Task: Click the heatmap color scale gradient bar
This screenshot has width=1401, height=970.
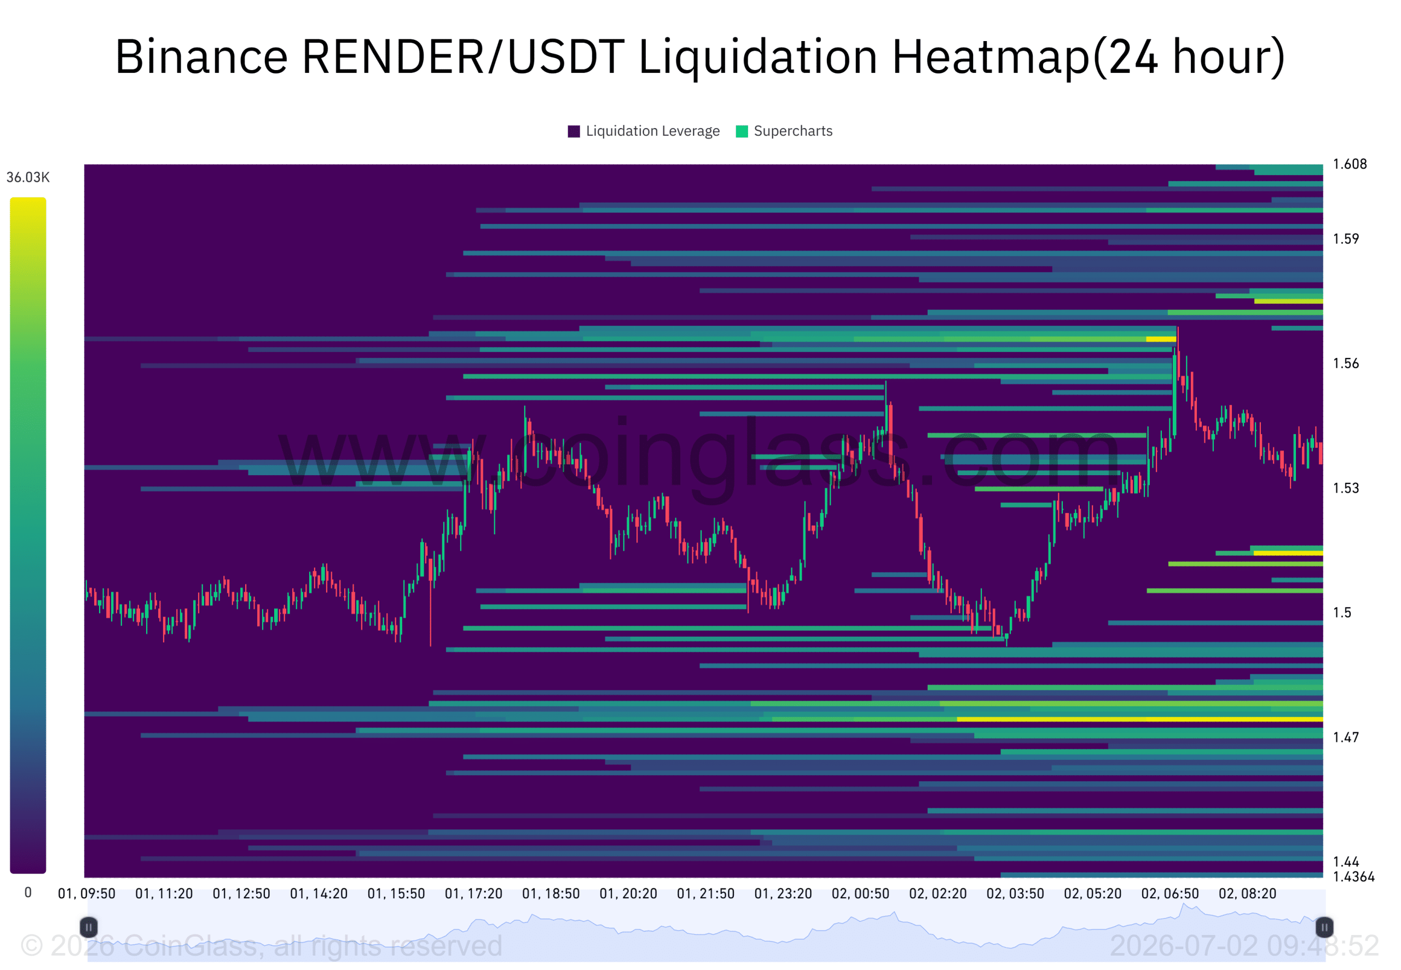Action: tap(28, 535)
